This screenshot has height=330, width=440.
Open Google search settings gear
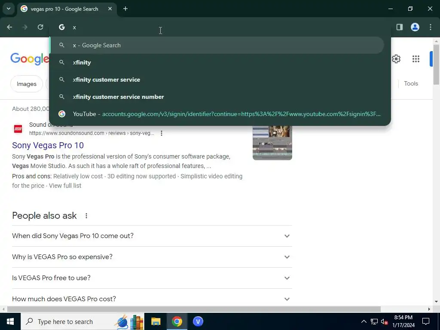(x=396, y=59)
